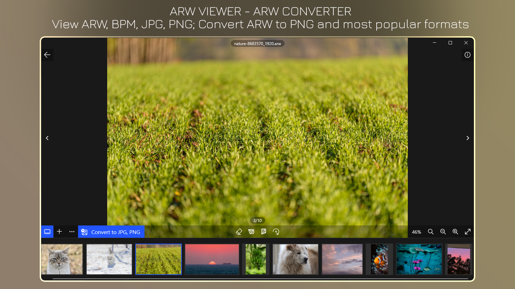Image resolution: width=515 pixels, height=289 pixels.
Task: Open the image properties icon
Action: 263,232
